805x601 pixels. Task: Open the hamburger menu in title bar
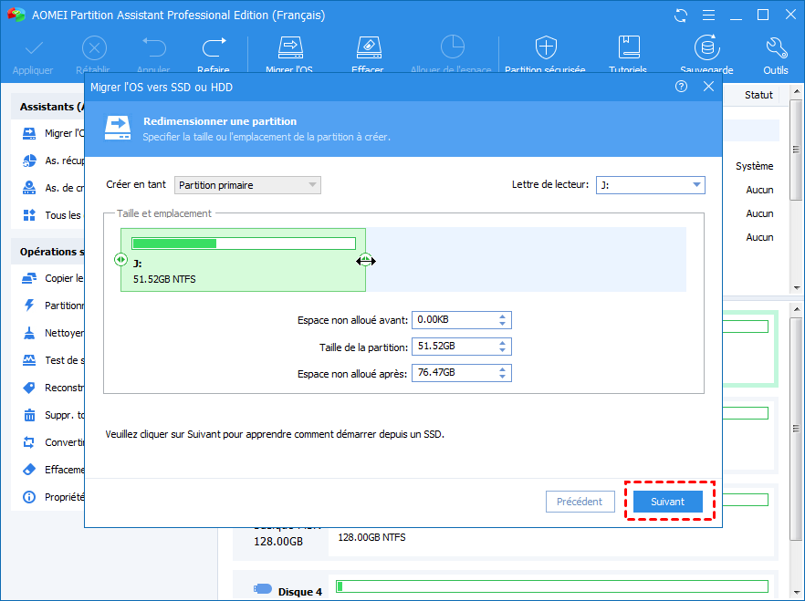pos(708,16)
